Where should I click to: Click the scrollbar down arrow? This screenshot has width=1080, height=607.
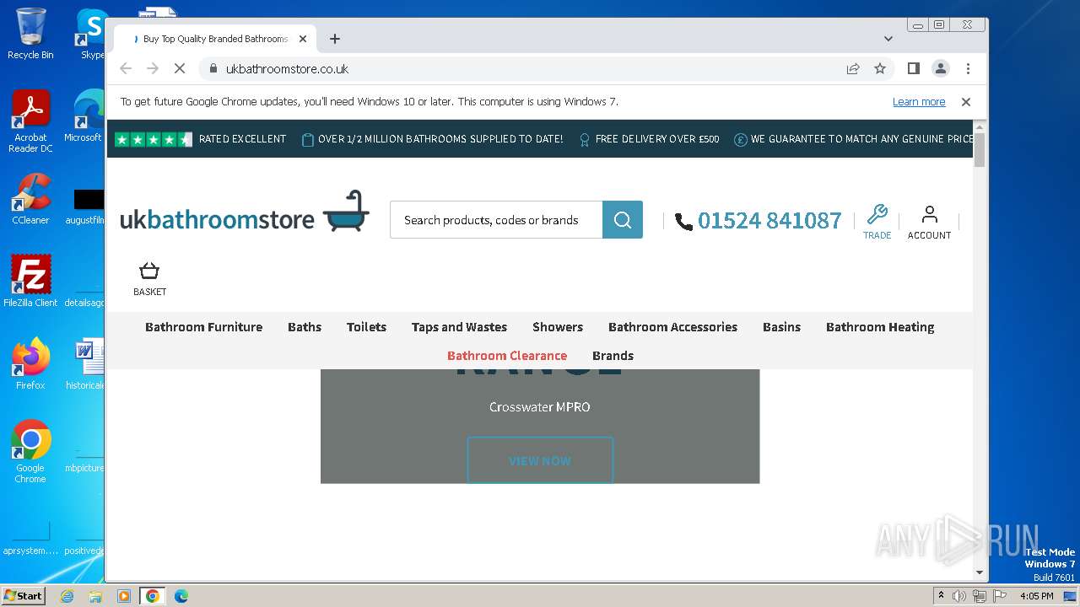click(x=980, y=572)
